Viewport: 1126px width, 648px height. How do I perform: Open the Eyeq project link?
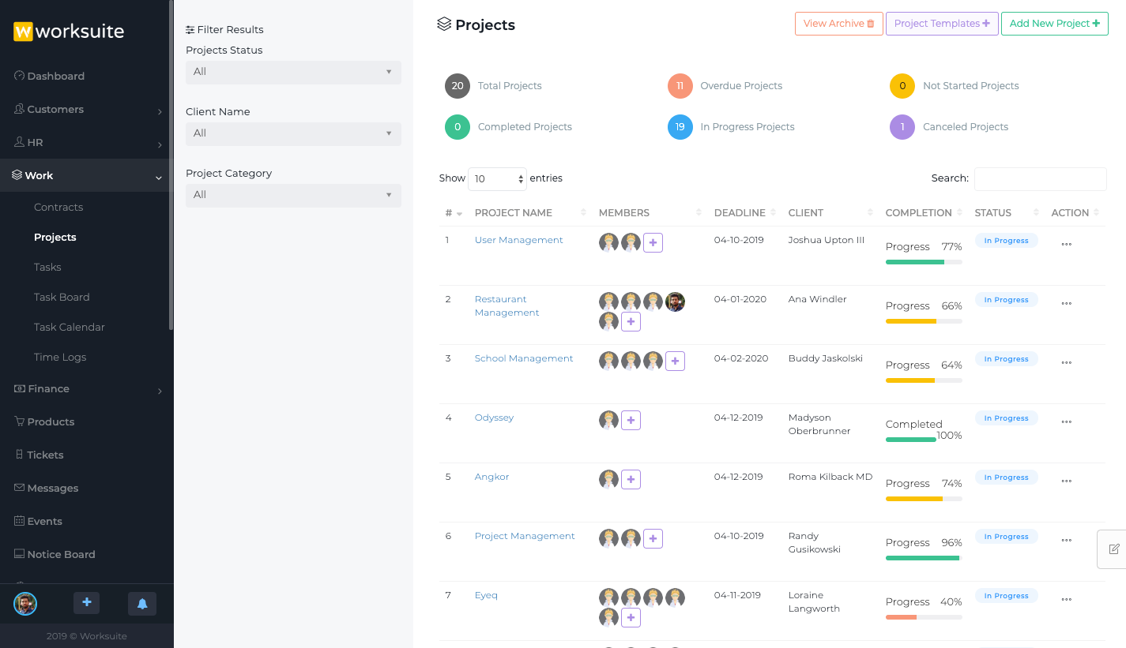486,595
